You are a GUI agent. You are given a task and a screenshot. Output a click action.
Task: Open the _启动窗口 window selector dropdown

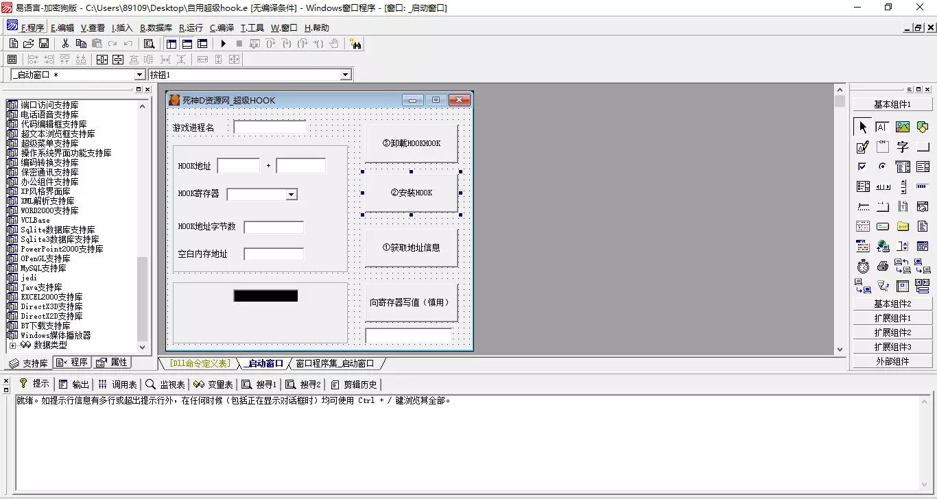coord(140,75)
